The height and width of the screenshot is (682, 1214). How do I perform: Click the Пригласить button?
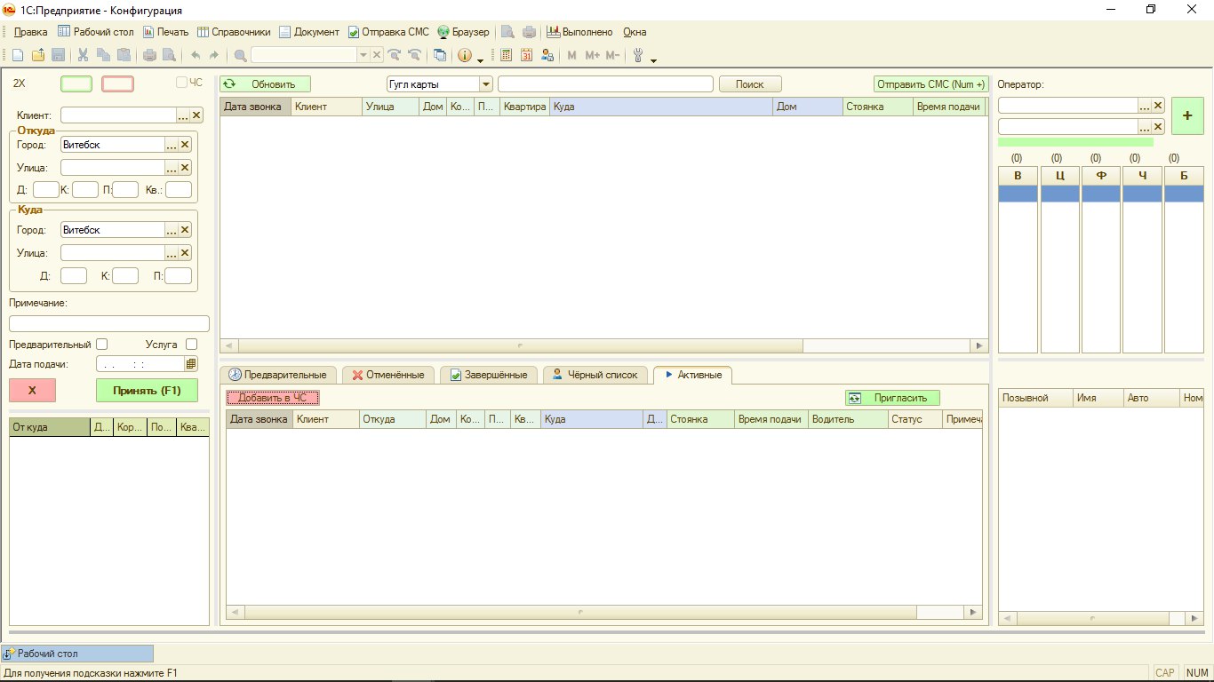click(892, 398)
